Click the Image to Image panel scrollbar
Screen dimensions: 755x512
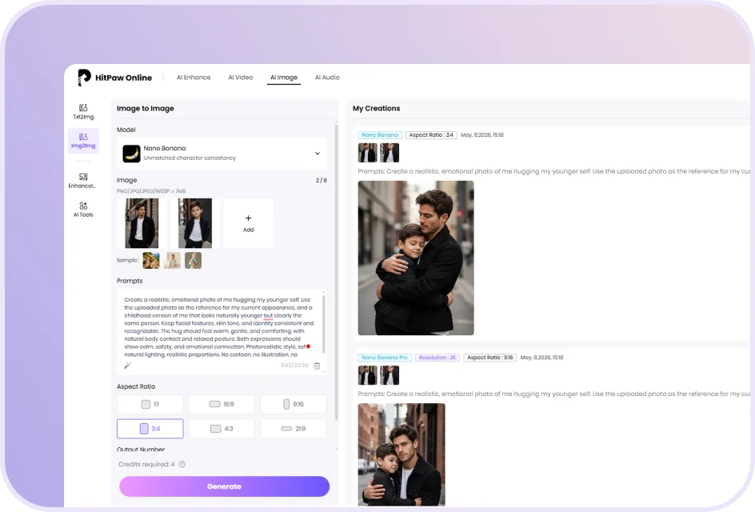pyautogui.click(x=336, y=272)
